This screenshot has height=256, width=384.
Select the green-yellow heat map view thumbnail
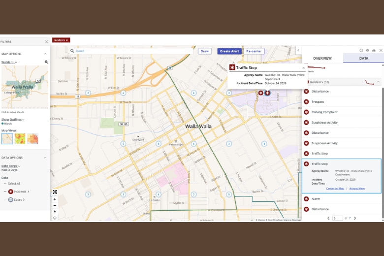[x=20, y=139]
